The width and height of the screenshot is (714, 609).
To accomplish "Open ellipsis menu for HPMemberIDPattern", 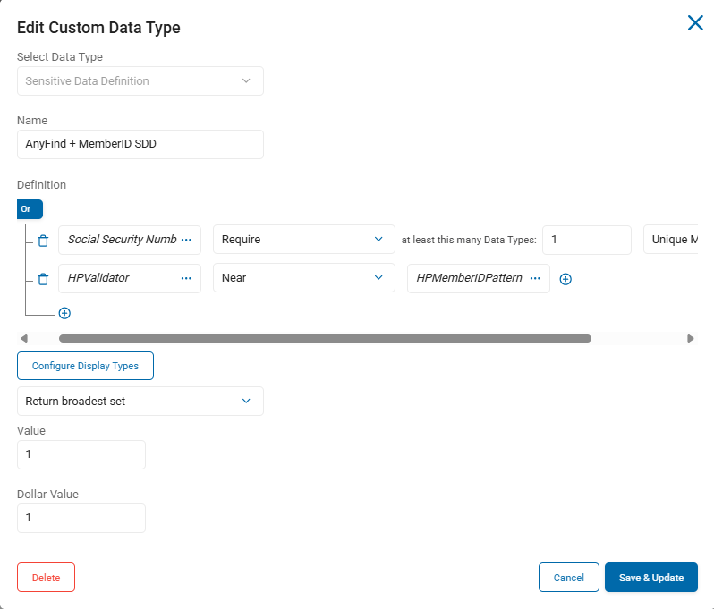I will pyautogui.click(x=535, y=278).
